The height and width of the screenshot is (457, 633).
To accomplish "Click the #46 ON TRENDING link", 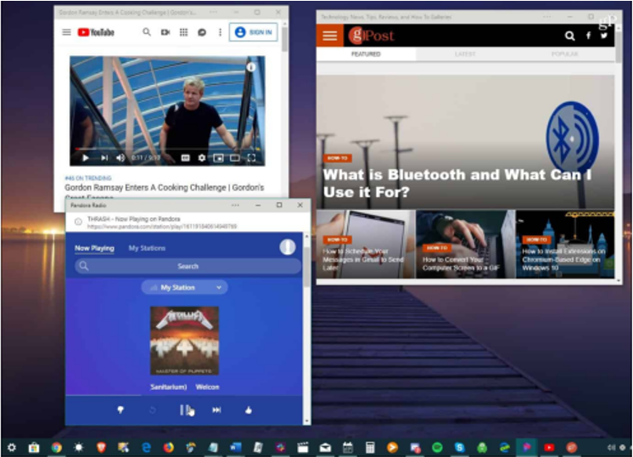I will 88,178.
